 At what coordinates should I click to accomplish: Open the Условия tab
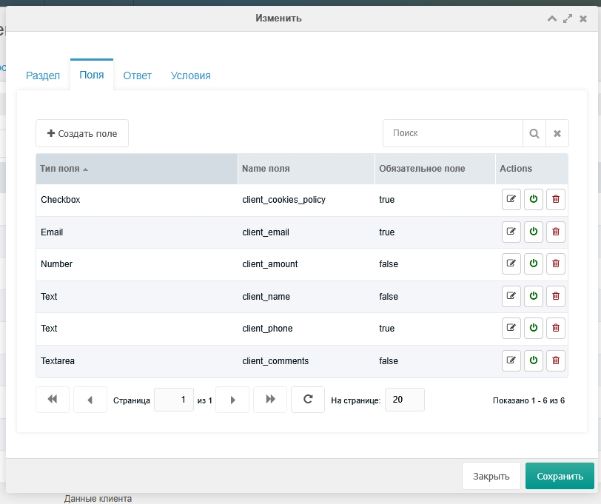click(x=190, y=75)
